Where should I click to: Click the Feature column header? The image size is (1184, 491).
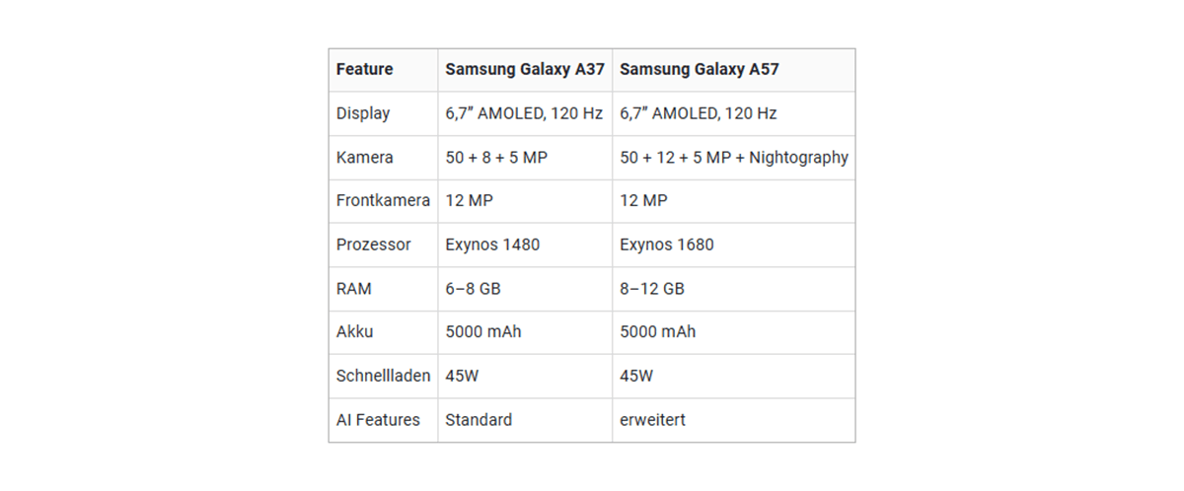[364, 70]
